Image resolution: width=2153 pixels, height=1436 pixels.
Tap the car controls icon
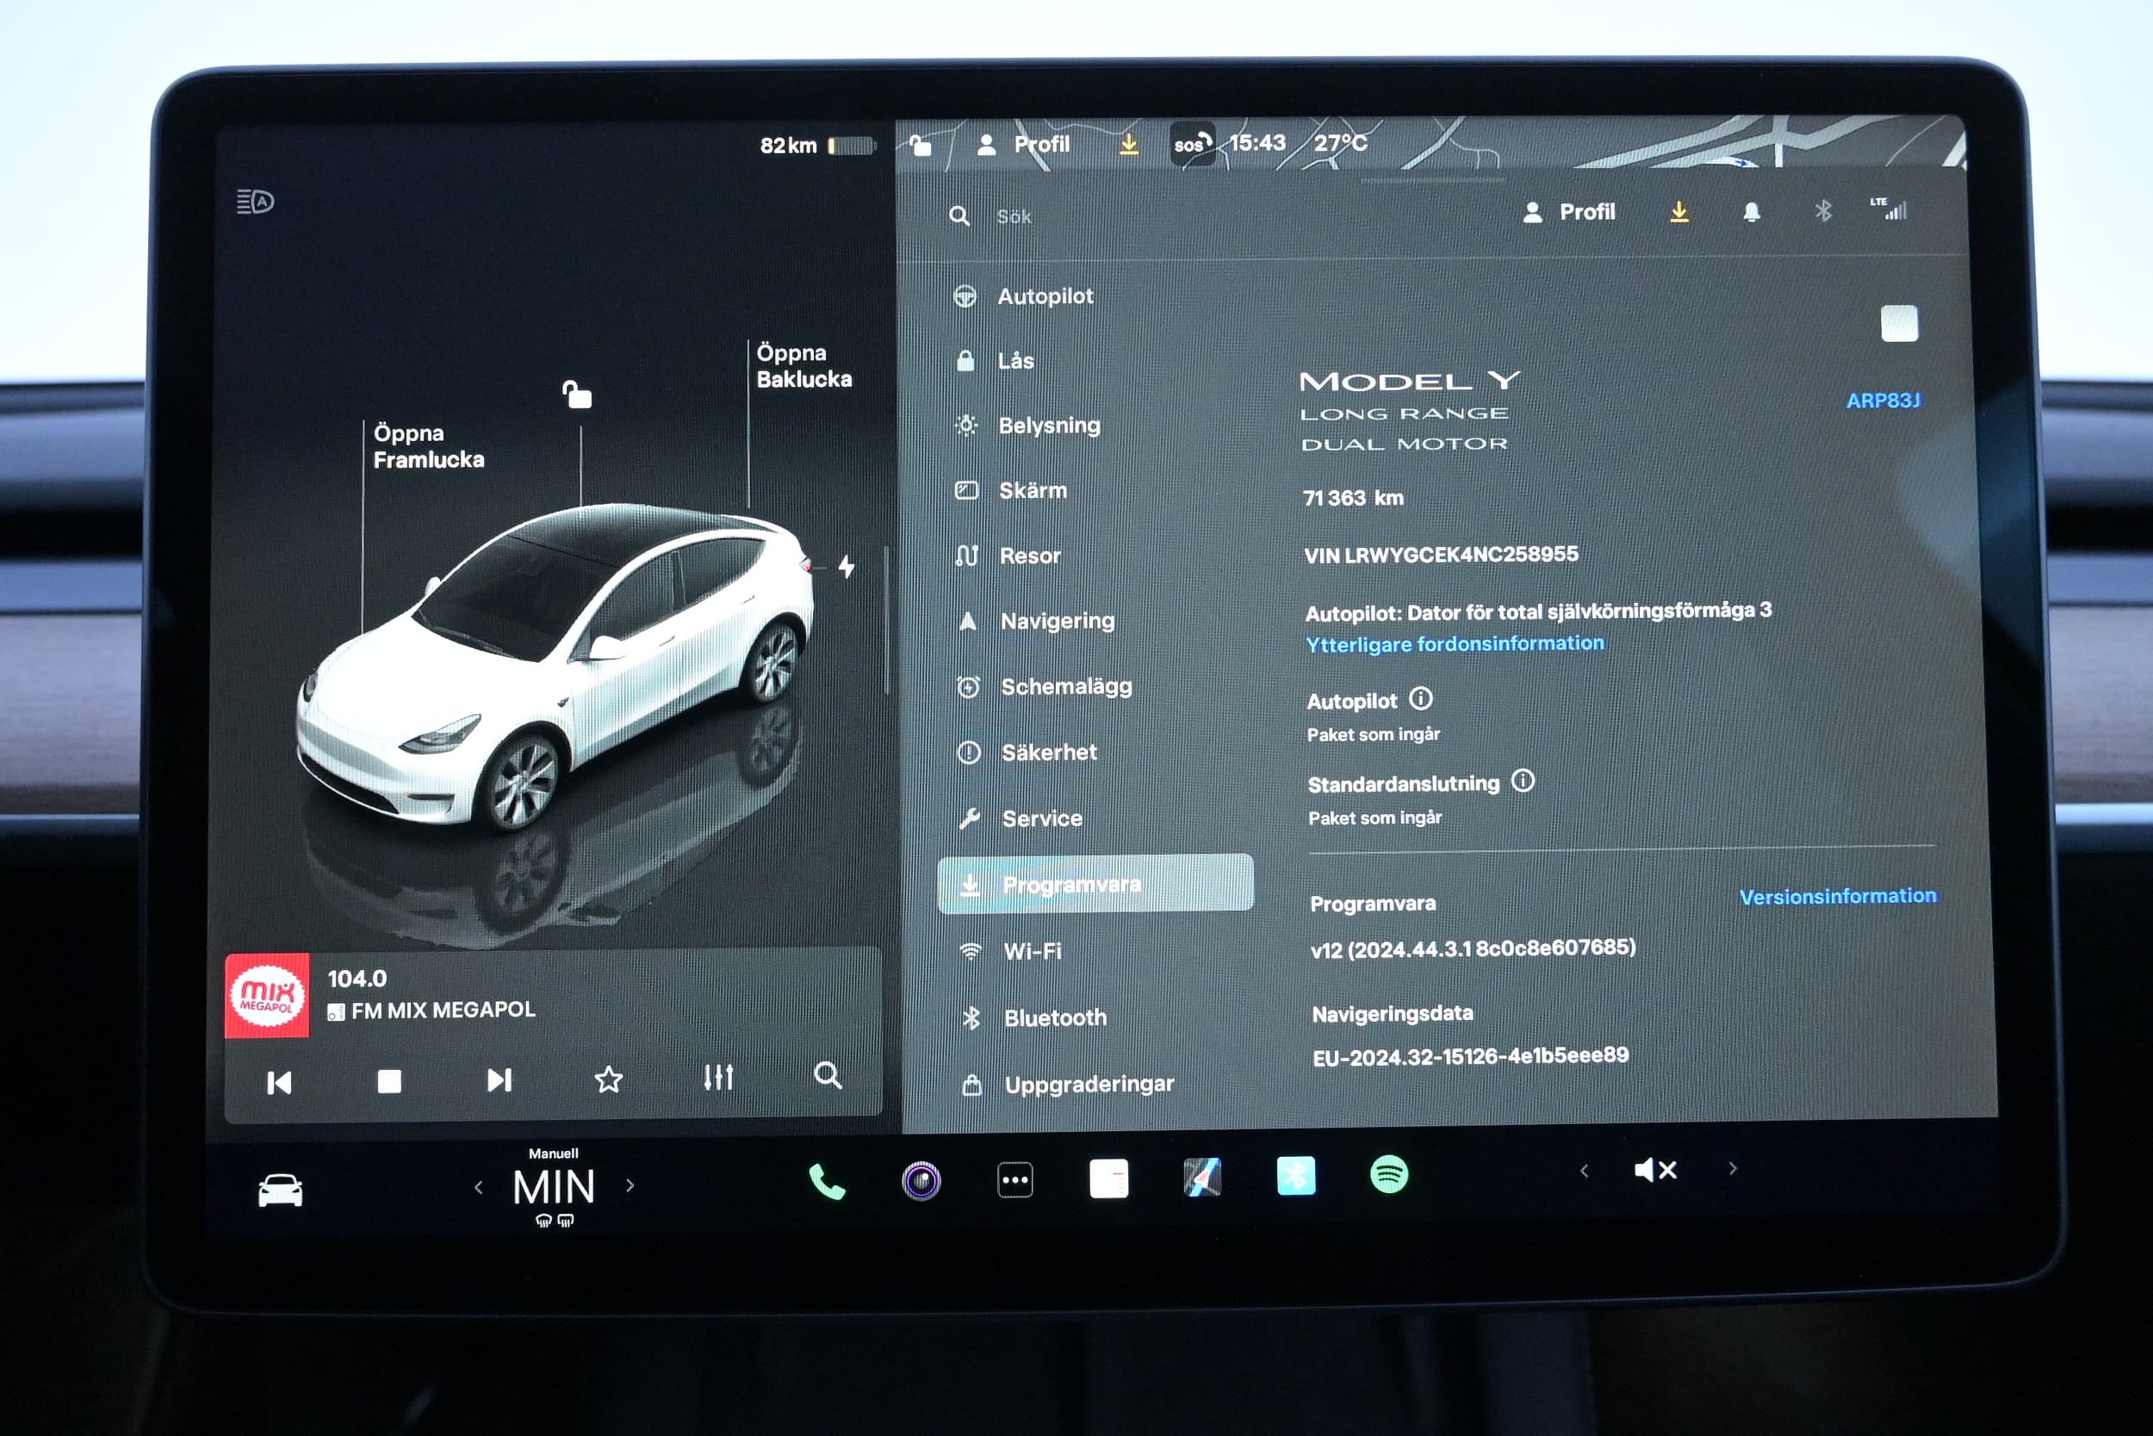point(280,1190)
